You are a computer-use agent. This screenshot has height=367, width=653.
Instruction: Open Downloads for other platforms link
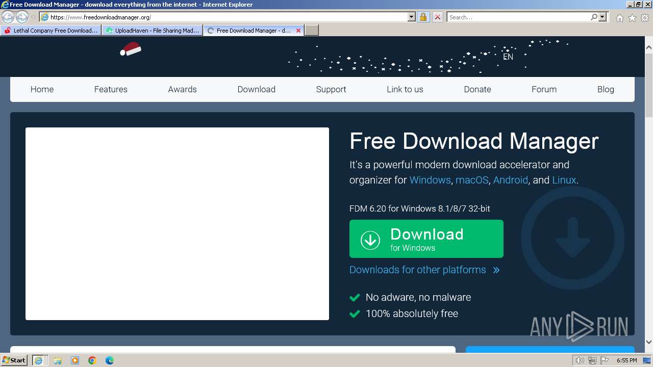(x=424, y=270)
